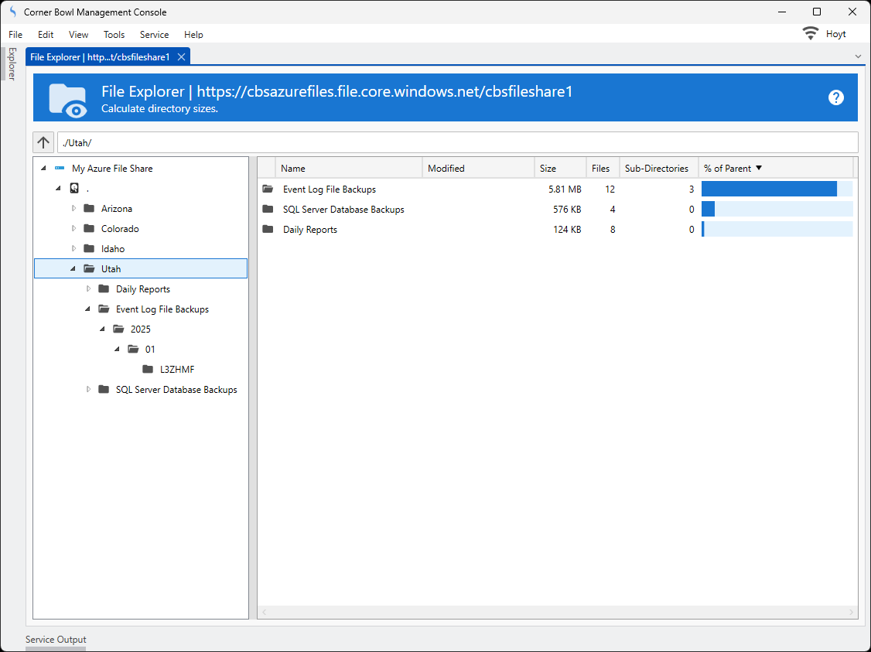Expand the Colorado tree node
Screen dimensions: 871x652
[x=74, y=229]
